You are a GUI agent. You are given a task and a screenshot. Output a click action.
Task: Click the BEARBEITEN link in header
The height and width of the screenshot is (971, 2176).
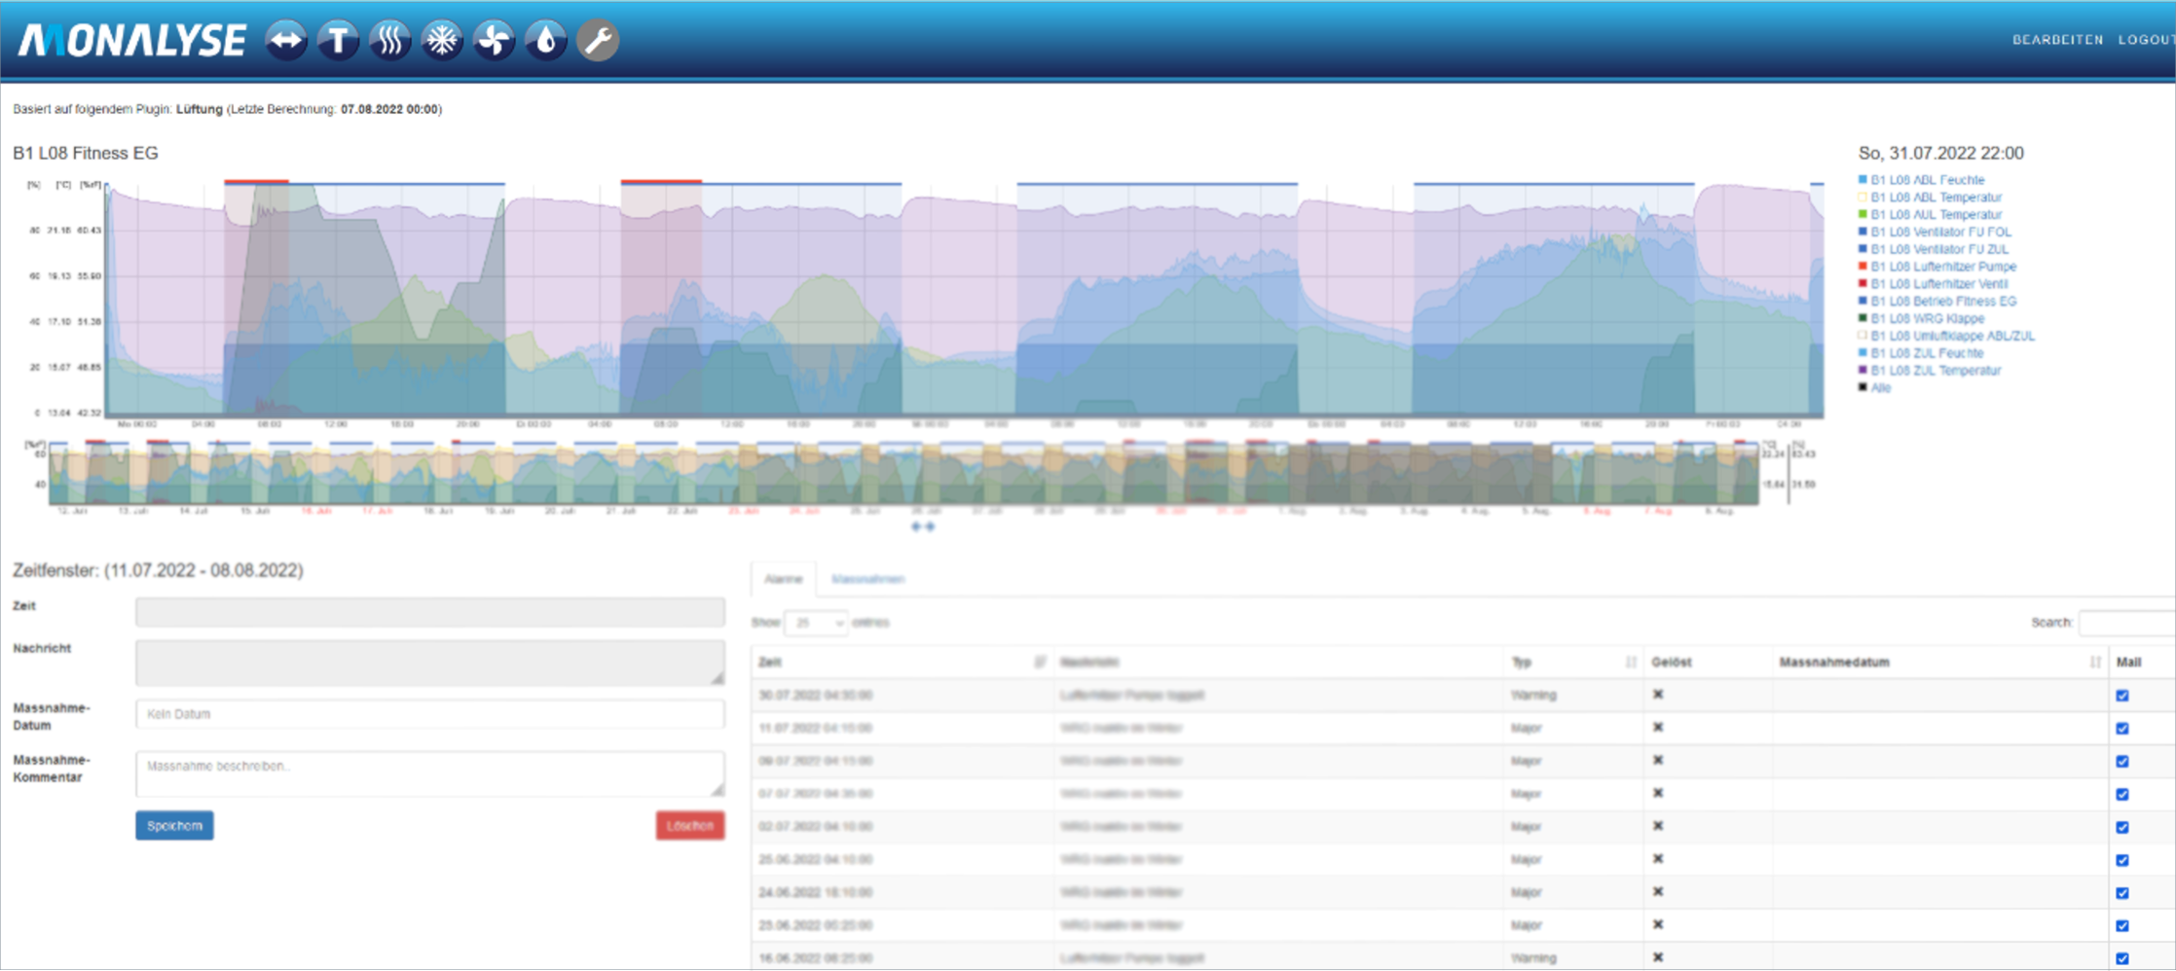pos(2057,40)
